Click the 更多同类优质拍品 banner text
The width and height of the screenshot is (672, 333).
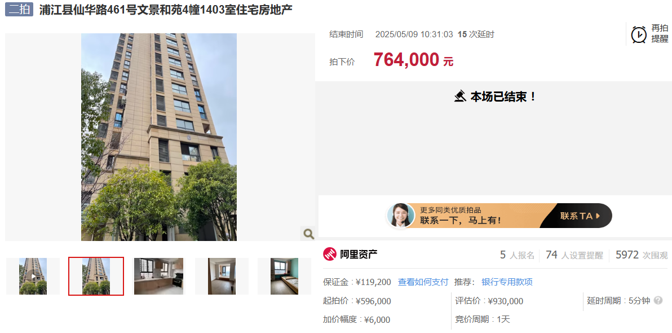click(450, 211)
